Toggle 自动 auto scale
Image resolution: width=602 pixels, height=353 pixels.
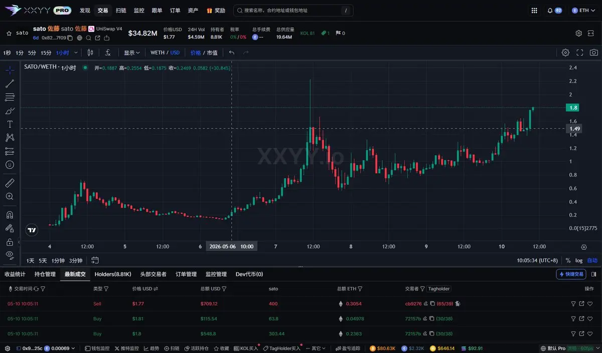click(x=592, y=260)
